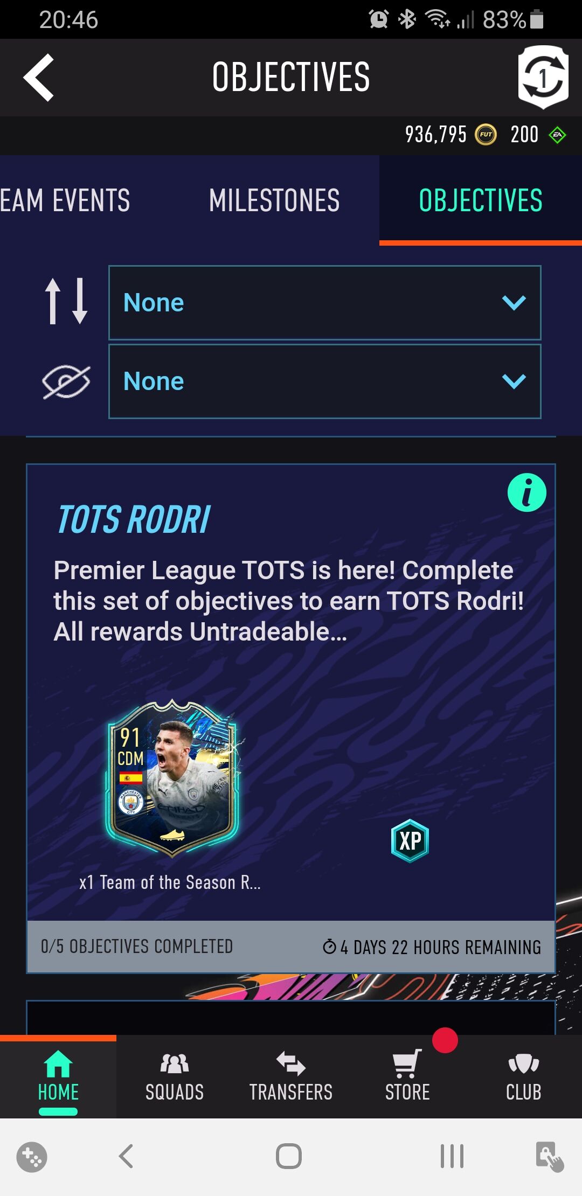582x1196 pixels.
Task: Toggle the sort order arrows
Action: click(x=66, y=301)
